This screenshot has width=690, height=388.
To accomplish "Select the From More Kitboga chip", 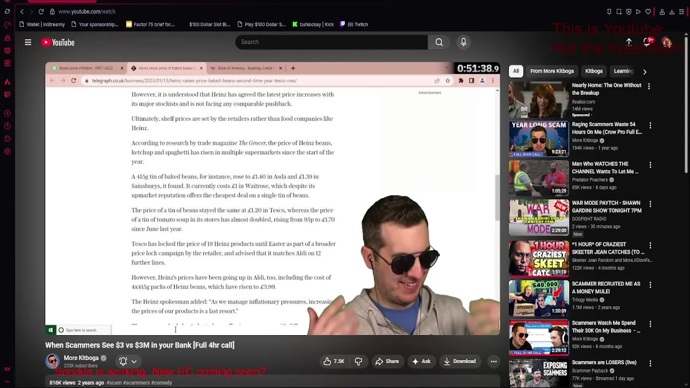I will pos(551,71).
